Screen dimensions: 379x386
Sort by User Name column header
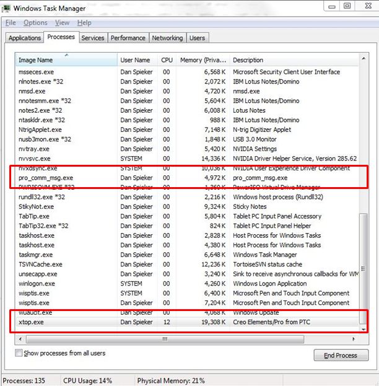point(137,60)
